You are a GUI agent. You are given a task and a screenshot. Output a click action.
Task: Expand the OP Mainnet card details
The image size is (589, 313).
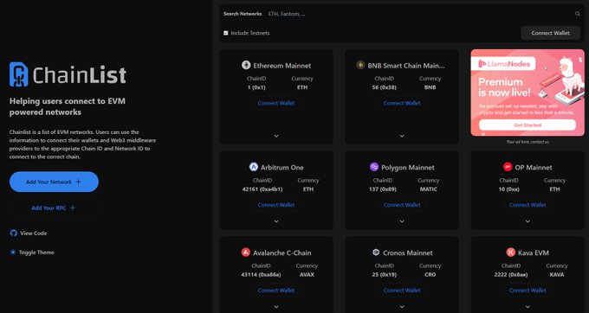click(x=528, y=221)
